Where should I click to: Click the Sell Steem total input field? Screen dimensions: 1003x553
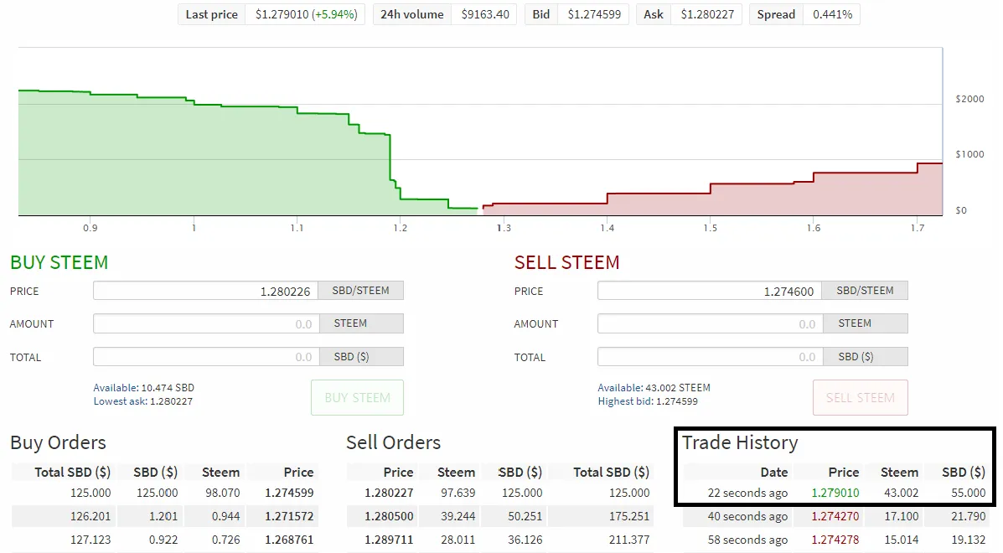point(710,357)
